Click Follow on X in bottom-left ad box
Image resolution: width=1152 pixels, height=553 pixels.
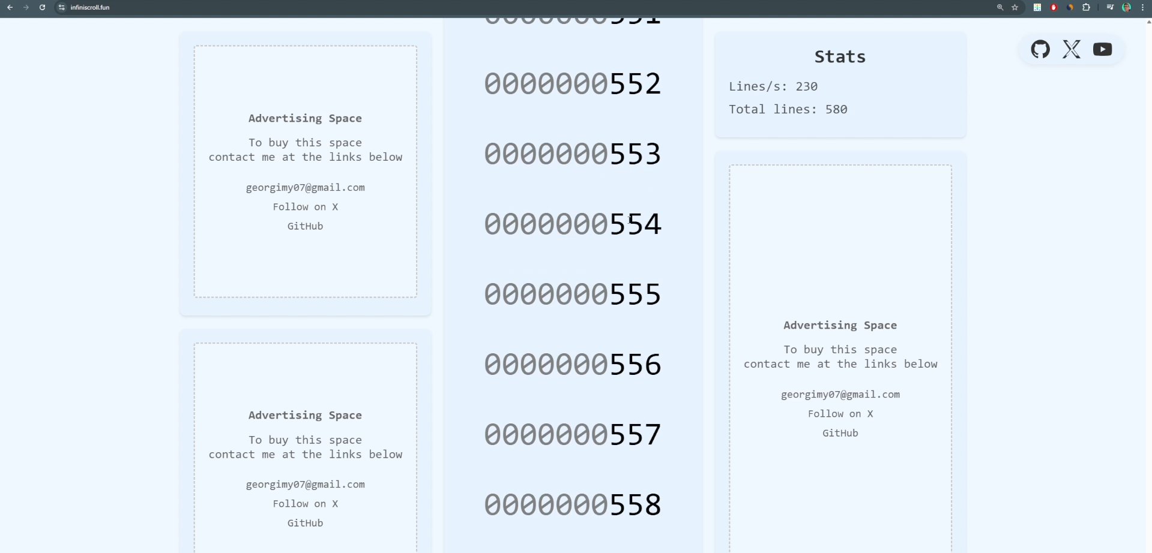click(x=305, y=504)
